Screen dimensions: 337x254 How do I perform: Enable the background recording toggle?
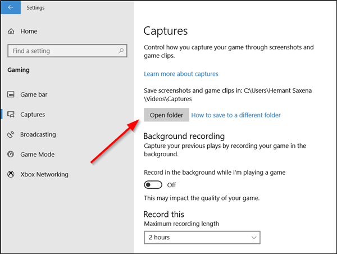(153, 185)
